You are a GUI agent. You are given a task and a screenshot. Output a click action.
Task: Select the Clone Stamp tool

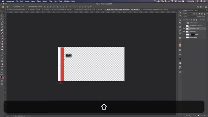[2, 36]
